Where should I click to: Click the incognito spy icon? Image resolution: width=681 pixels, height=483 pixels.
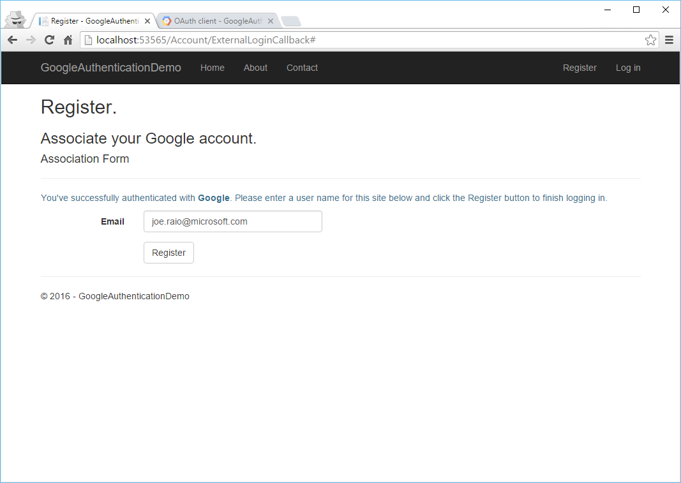pos(15,19)
